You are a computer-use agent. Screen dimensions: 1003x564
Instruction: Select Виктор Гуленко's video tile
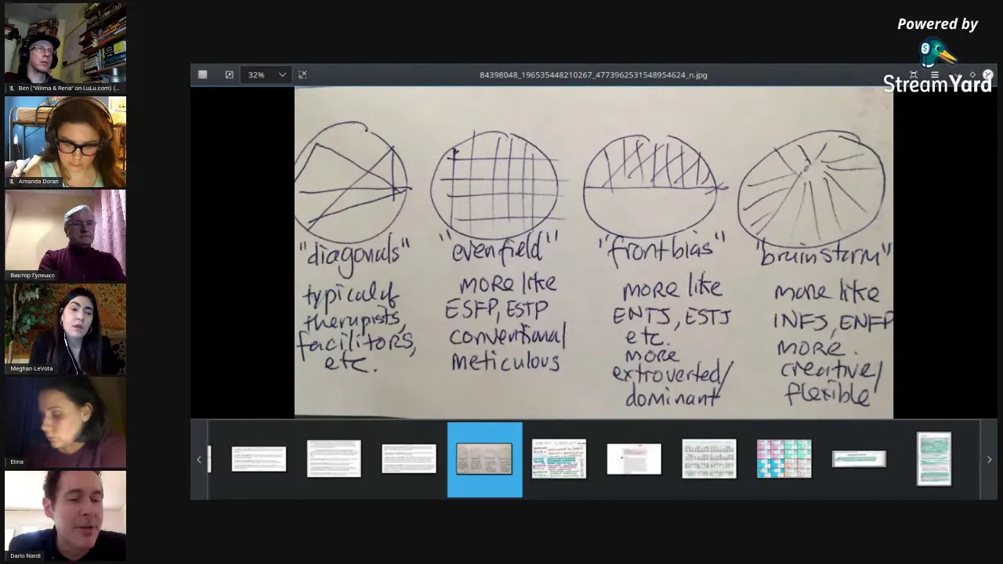[65, 235]
